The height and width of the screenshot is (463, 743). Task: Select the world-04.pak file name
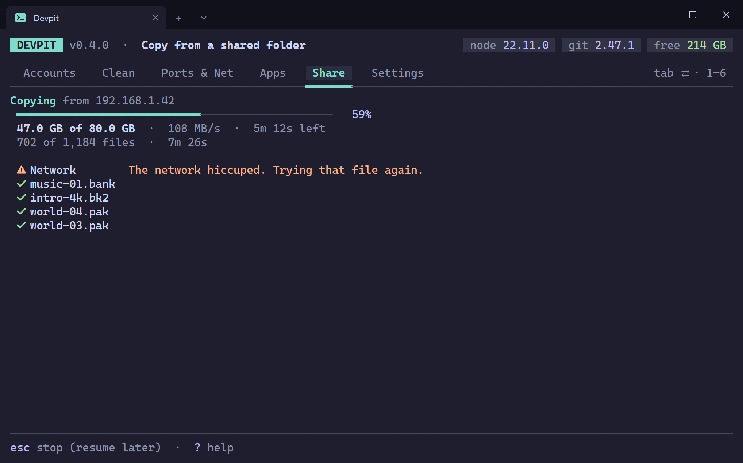click(69, 211)
